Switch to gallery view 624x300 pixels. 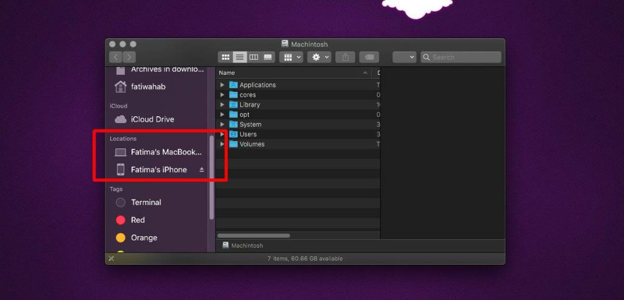(268, 57)
